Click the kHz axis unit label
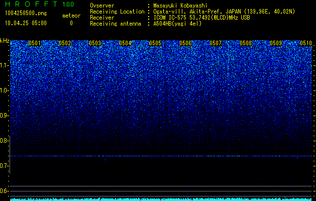 (5, 41)
